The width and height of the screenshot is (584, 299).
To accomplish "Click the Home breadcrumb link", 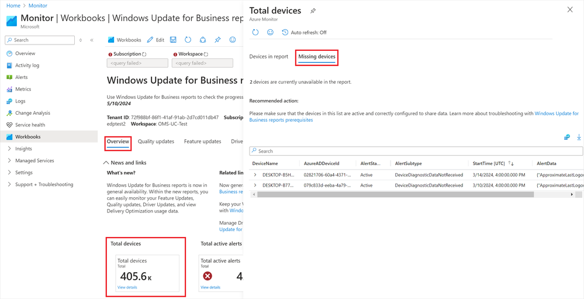I will 13,6.
